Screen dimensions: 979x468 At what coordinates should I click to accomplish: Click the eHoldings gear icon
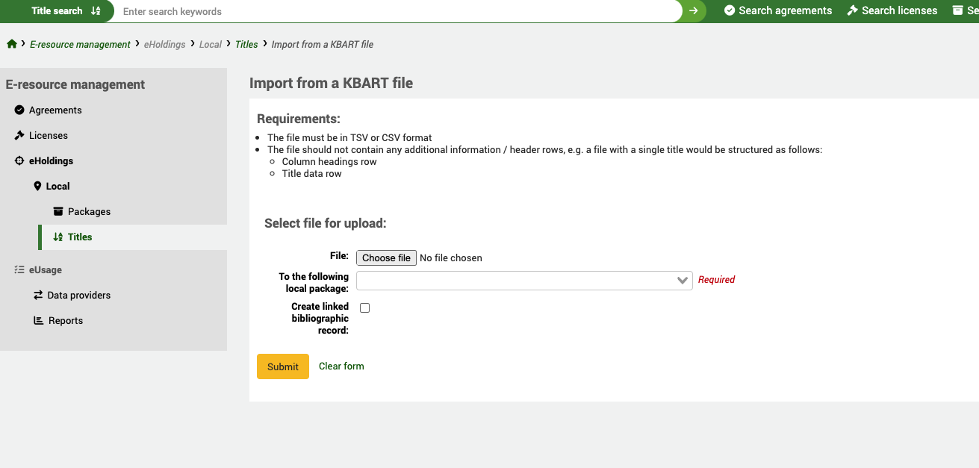19,160
